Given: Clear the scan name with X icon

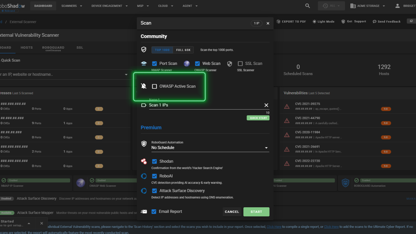Looking at the screenshot, I should pyautogui.click(x=266, y=105).
